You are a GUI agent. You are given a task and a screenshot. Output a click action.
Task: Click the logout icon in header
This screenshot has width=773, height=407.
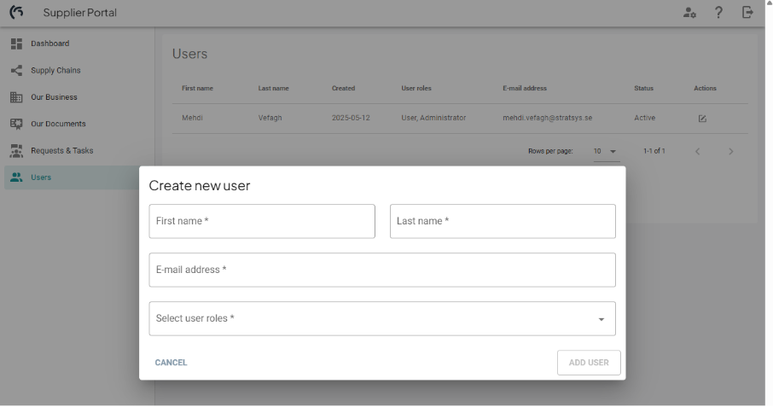point(747,13)
